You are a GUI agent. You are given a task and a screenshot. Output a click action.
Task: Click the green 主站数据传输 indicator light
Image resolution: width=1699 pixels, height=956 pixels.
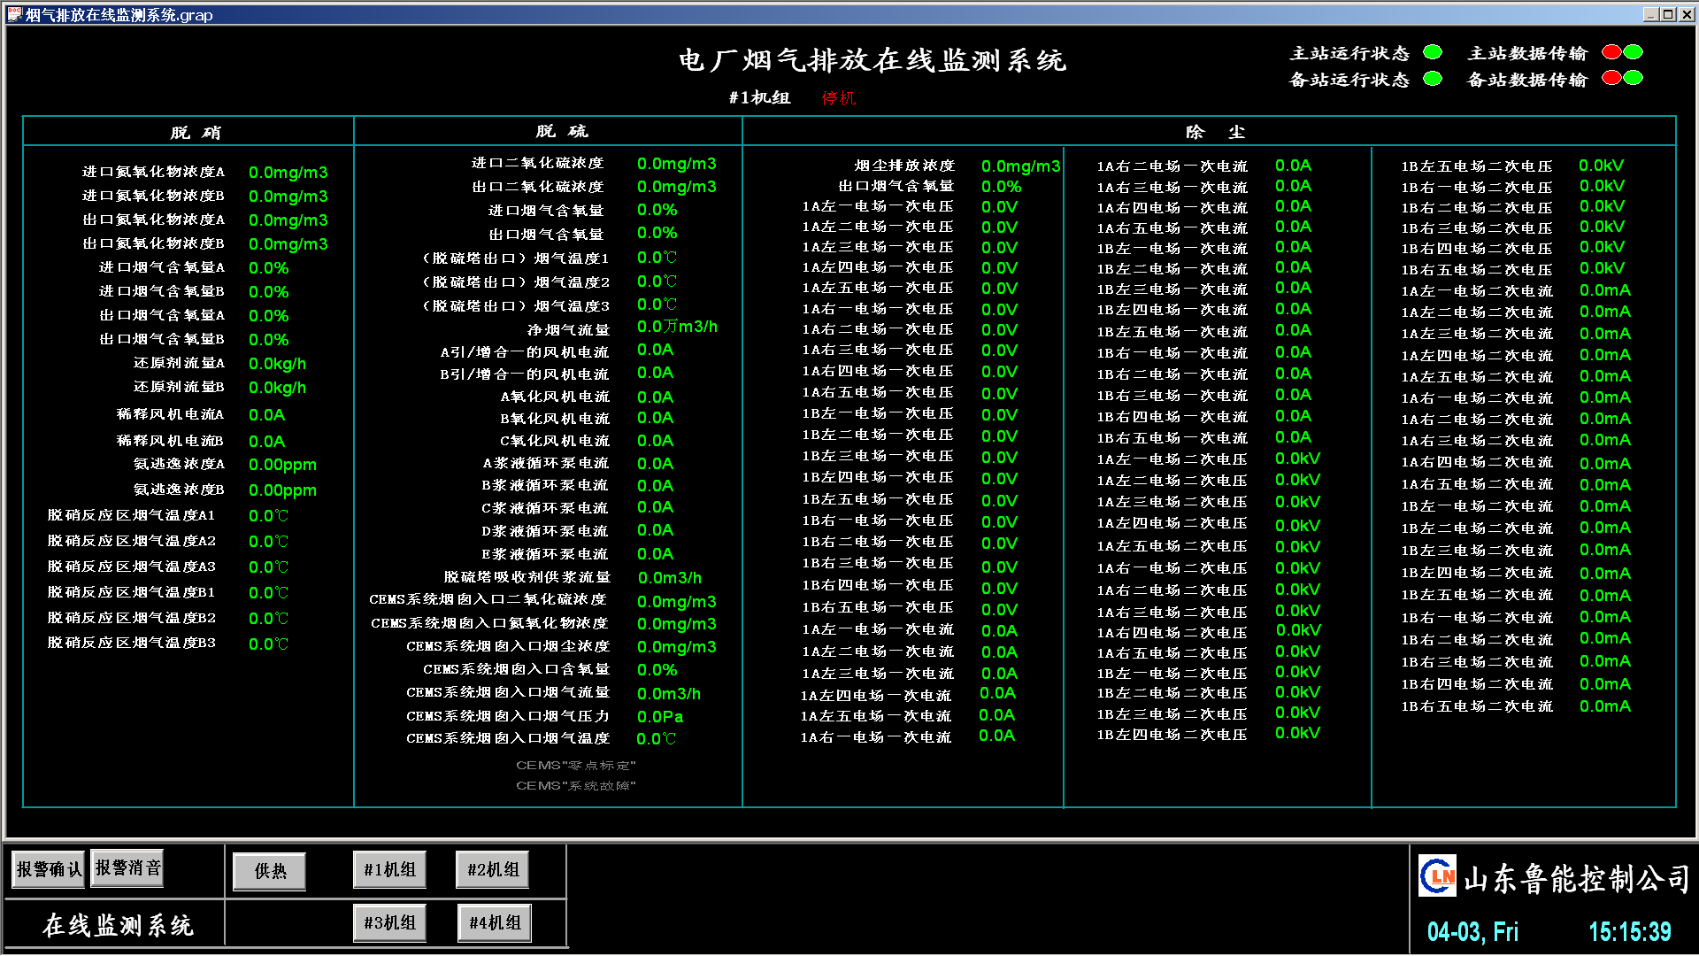coord(1634,52)
